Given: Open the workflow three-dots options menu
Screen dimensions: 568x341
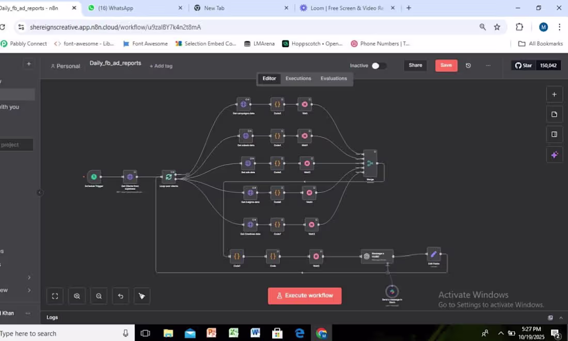Looking at the screenshot, I should pyautogui.click(x=488, y=66).
